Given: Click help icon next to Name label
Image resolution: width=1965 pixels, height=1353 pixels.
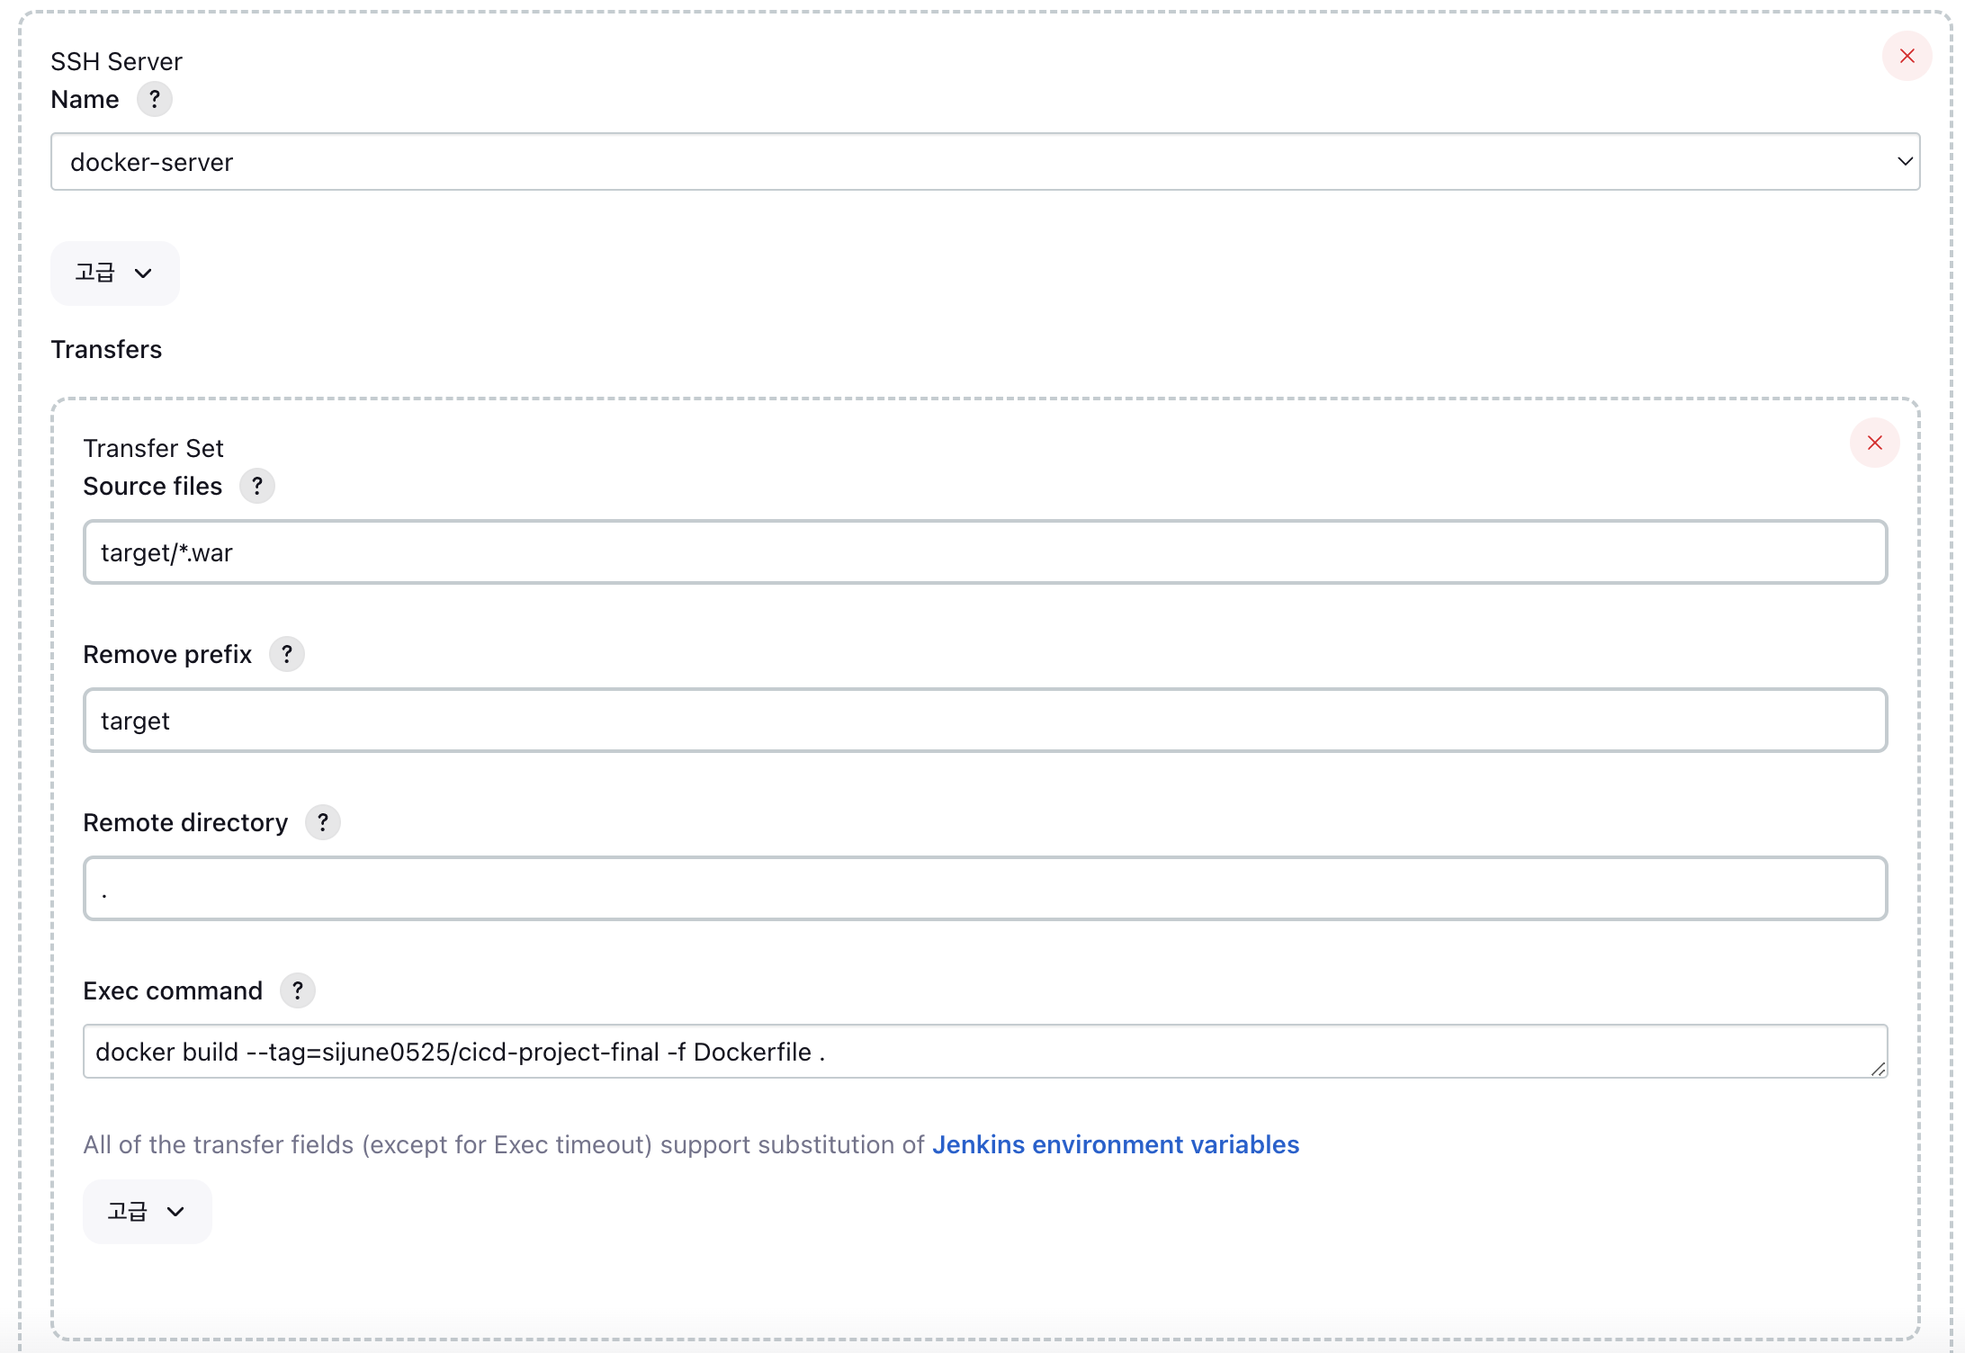Looking at the screenshot, I should click(155, 99).
